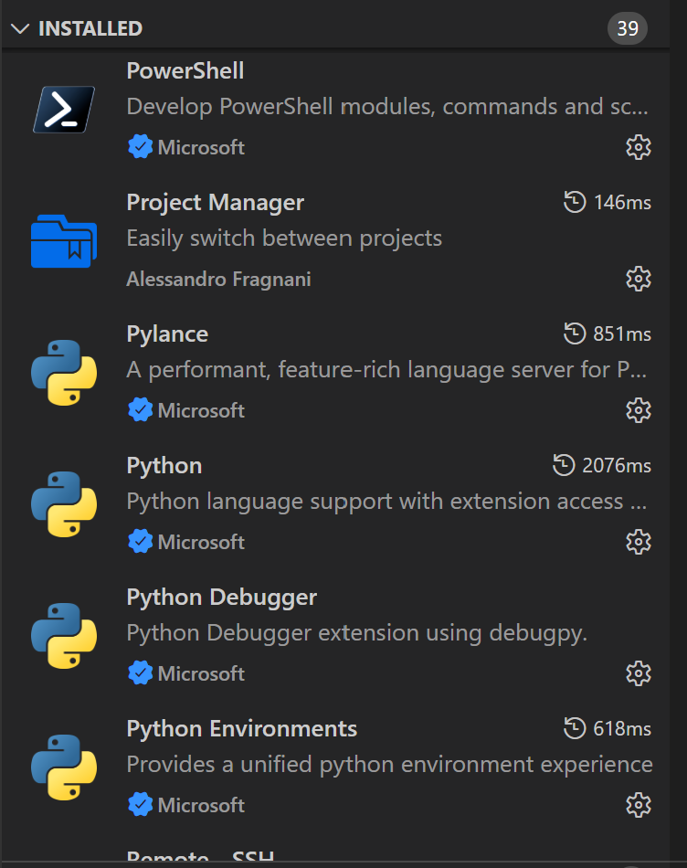Click Pylance 851ms activation time indicator
Image resolution: width=687 pixels, height=868 pixels.
pyautogui.click(x=608, y=333)
